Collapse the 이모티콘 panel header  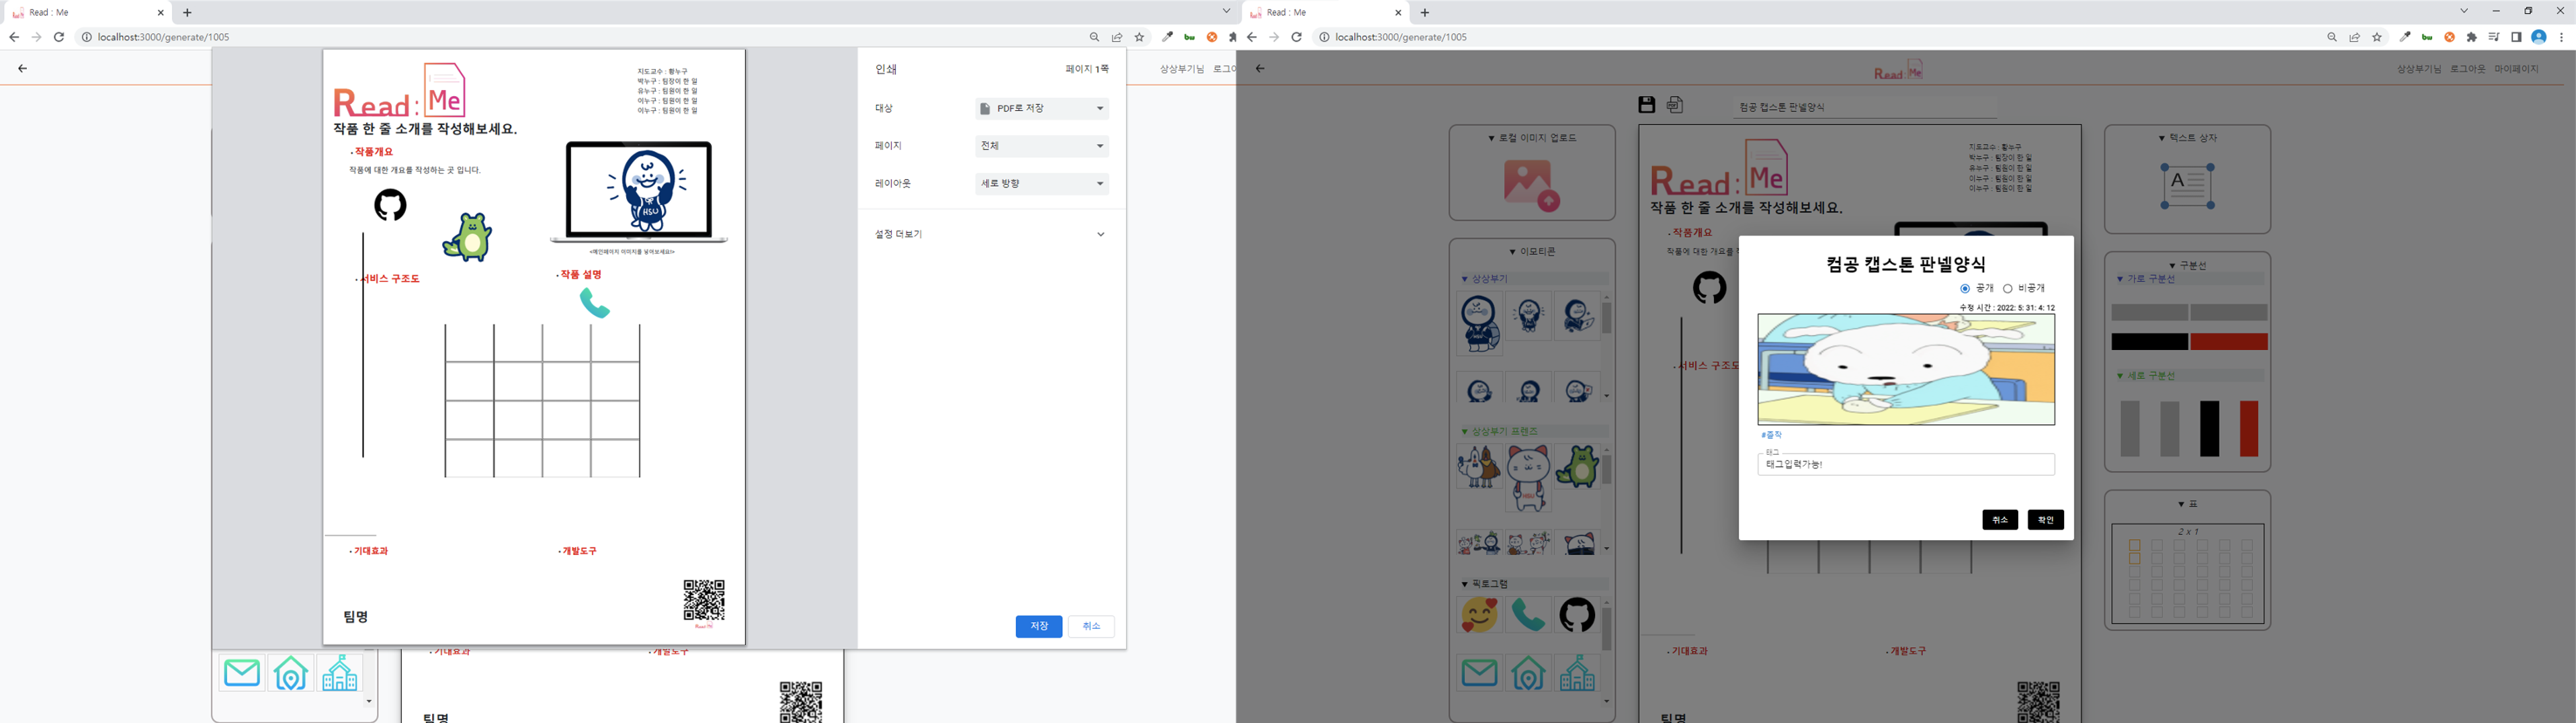[x=1532, y=252]
